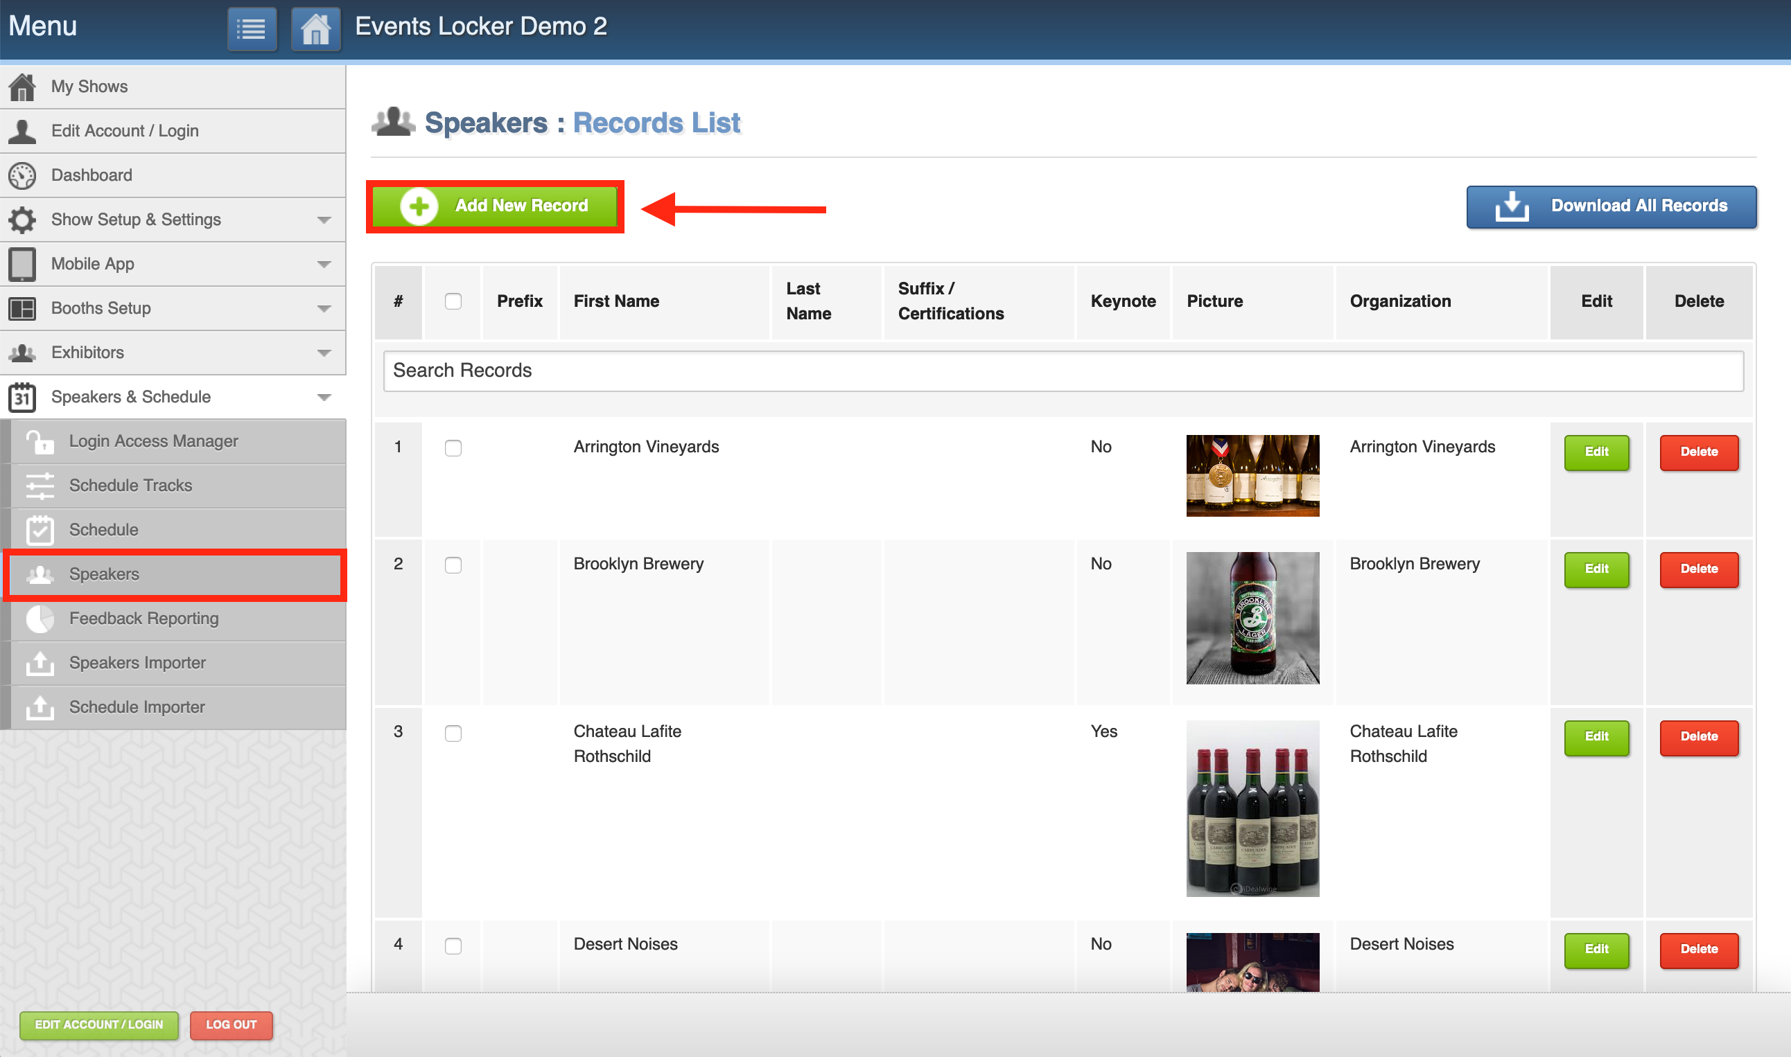
Task: Click the Login Access Manager padlock icon
Action: [x=40, y=442]
